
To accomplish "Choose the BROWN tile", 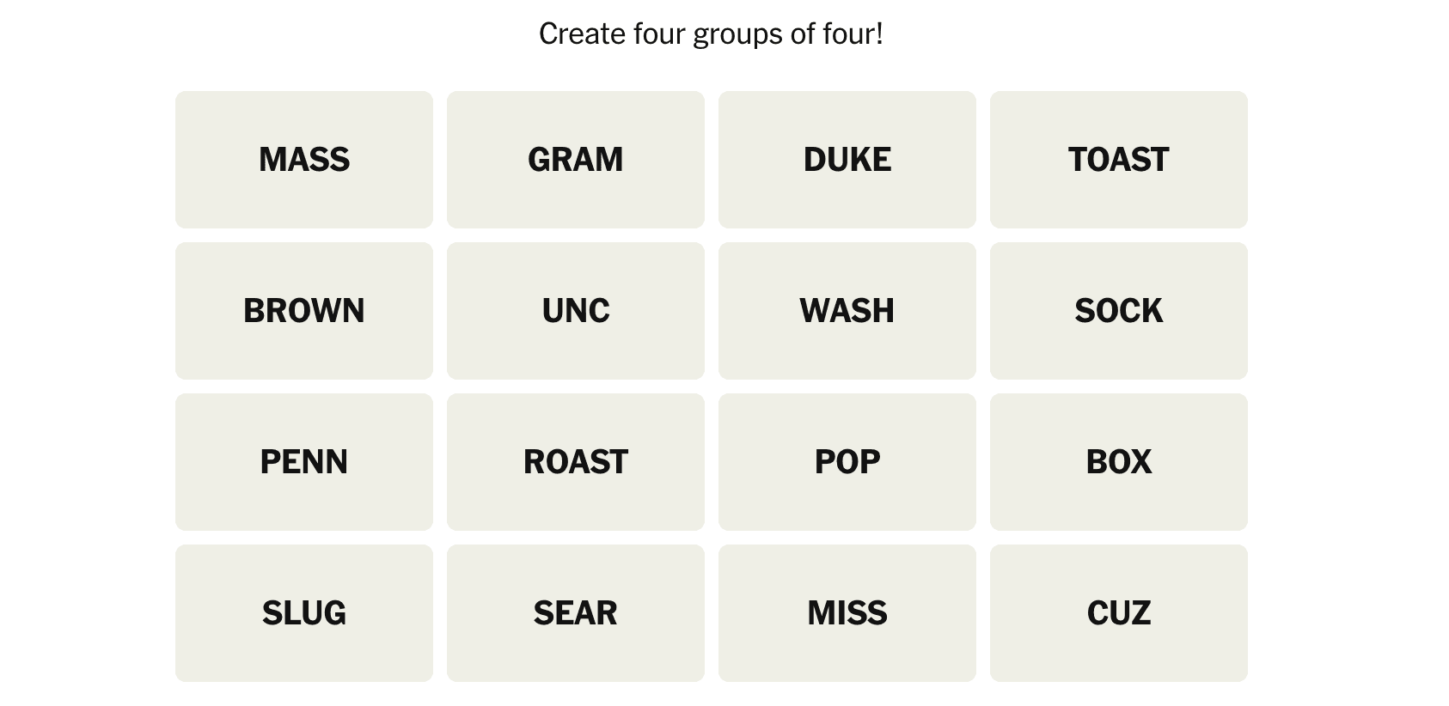I will (303, 311).
